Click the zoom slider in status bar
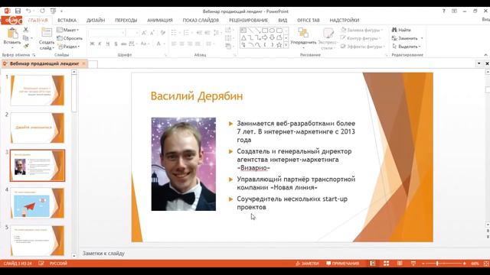 [x=444, y=264]
